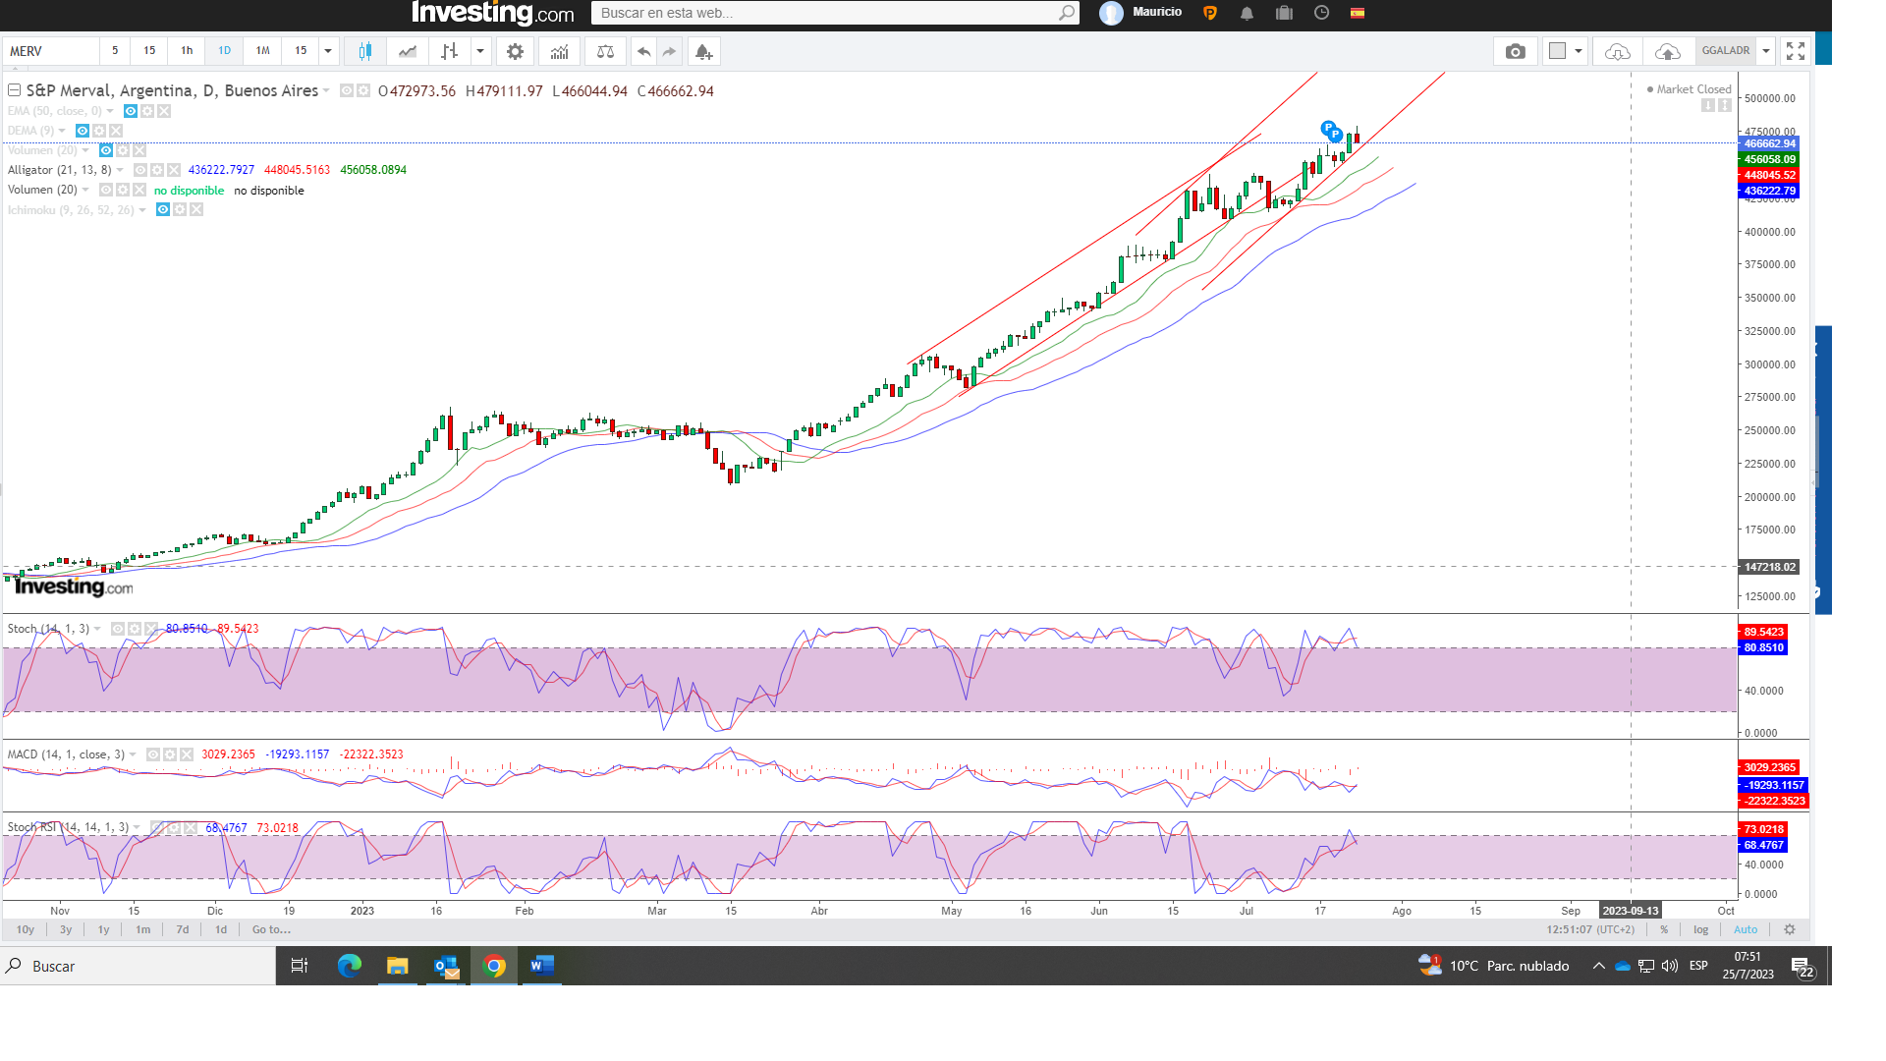Save chart layout to cloud upload icon
This screenshot has height=1061, width=1886.
[x=1667, y=51]
